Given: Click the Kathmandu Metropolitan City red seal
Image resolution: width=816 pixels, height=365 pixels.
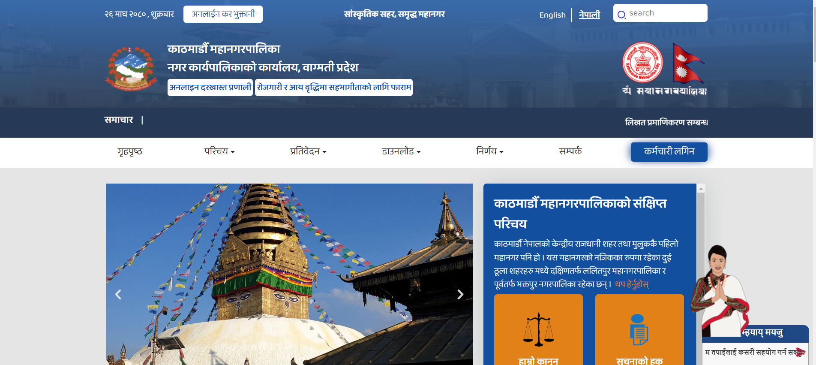Looking at the screenshot, I should [642, 63].
